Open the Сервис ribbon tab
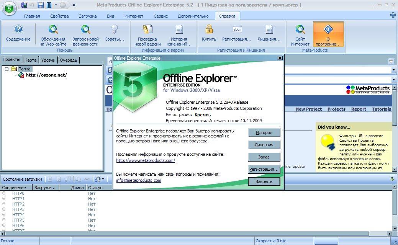 (161, 16)
